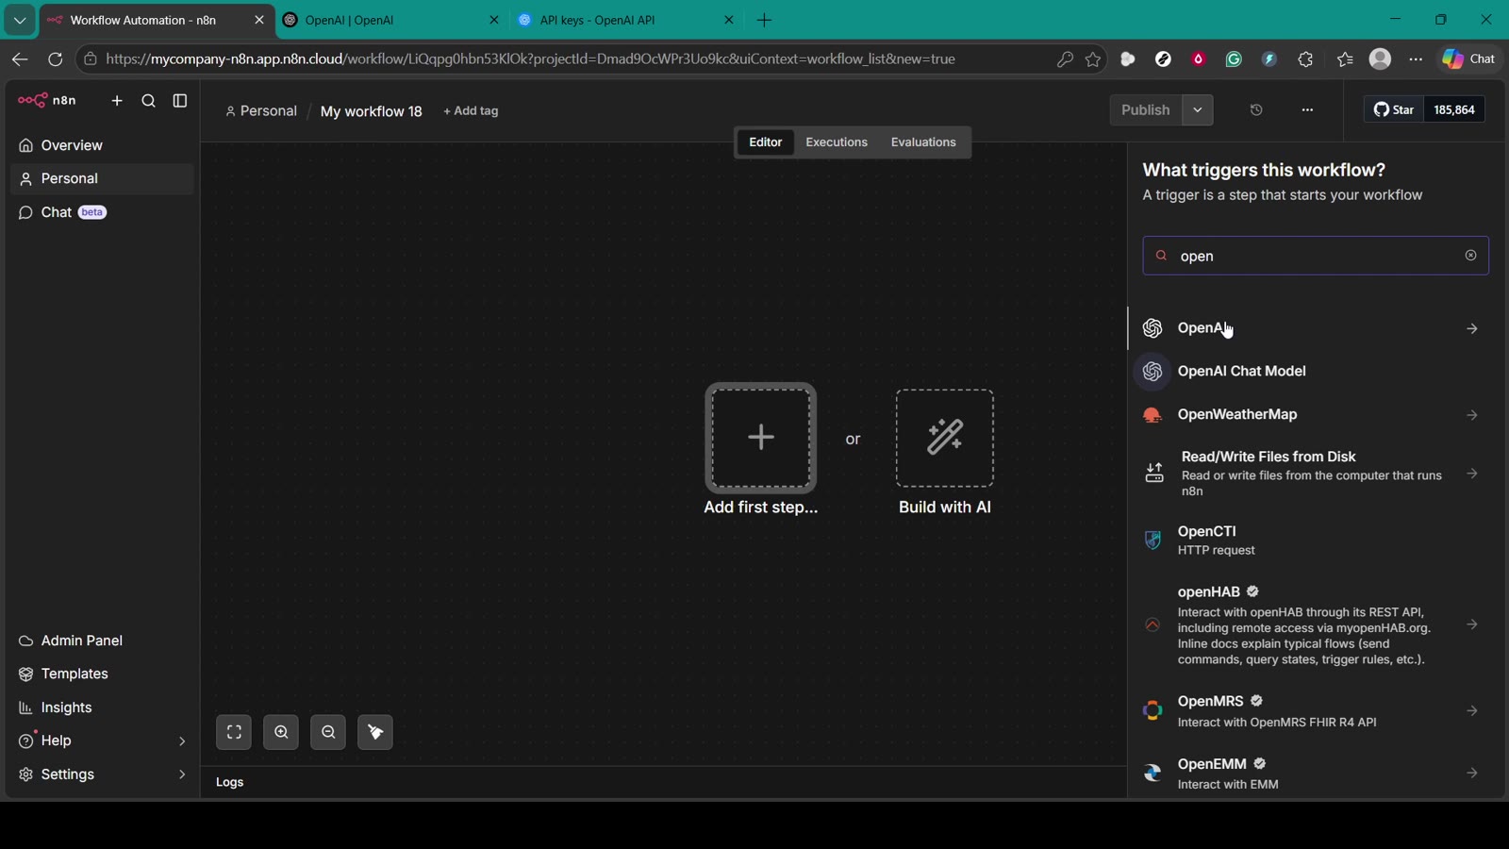Switch to the Editor tab
Image resolution: width=1509 pixels, height=849 pixels.
tap(766, 142)
